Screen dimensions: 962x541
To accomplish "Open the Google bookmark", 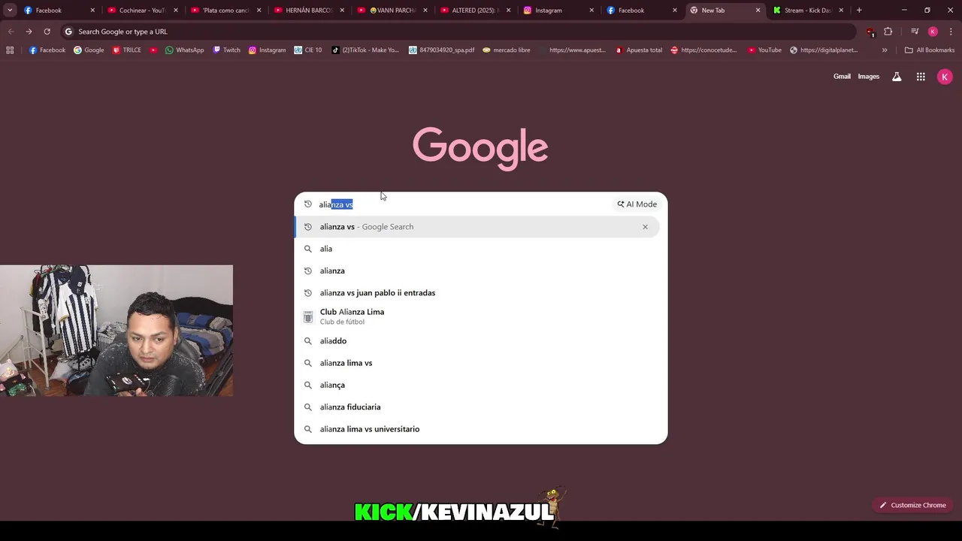I will [x=89, y=50].
